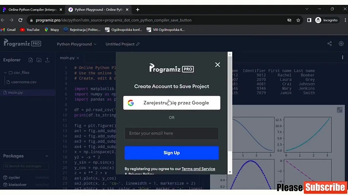Open Rejestracja | Politec... bookmark
Image resolution: width=348 pixels, height=195 pixels.
click(x=82, y=30)
